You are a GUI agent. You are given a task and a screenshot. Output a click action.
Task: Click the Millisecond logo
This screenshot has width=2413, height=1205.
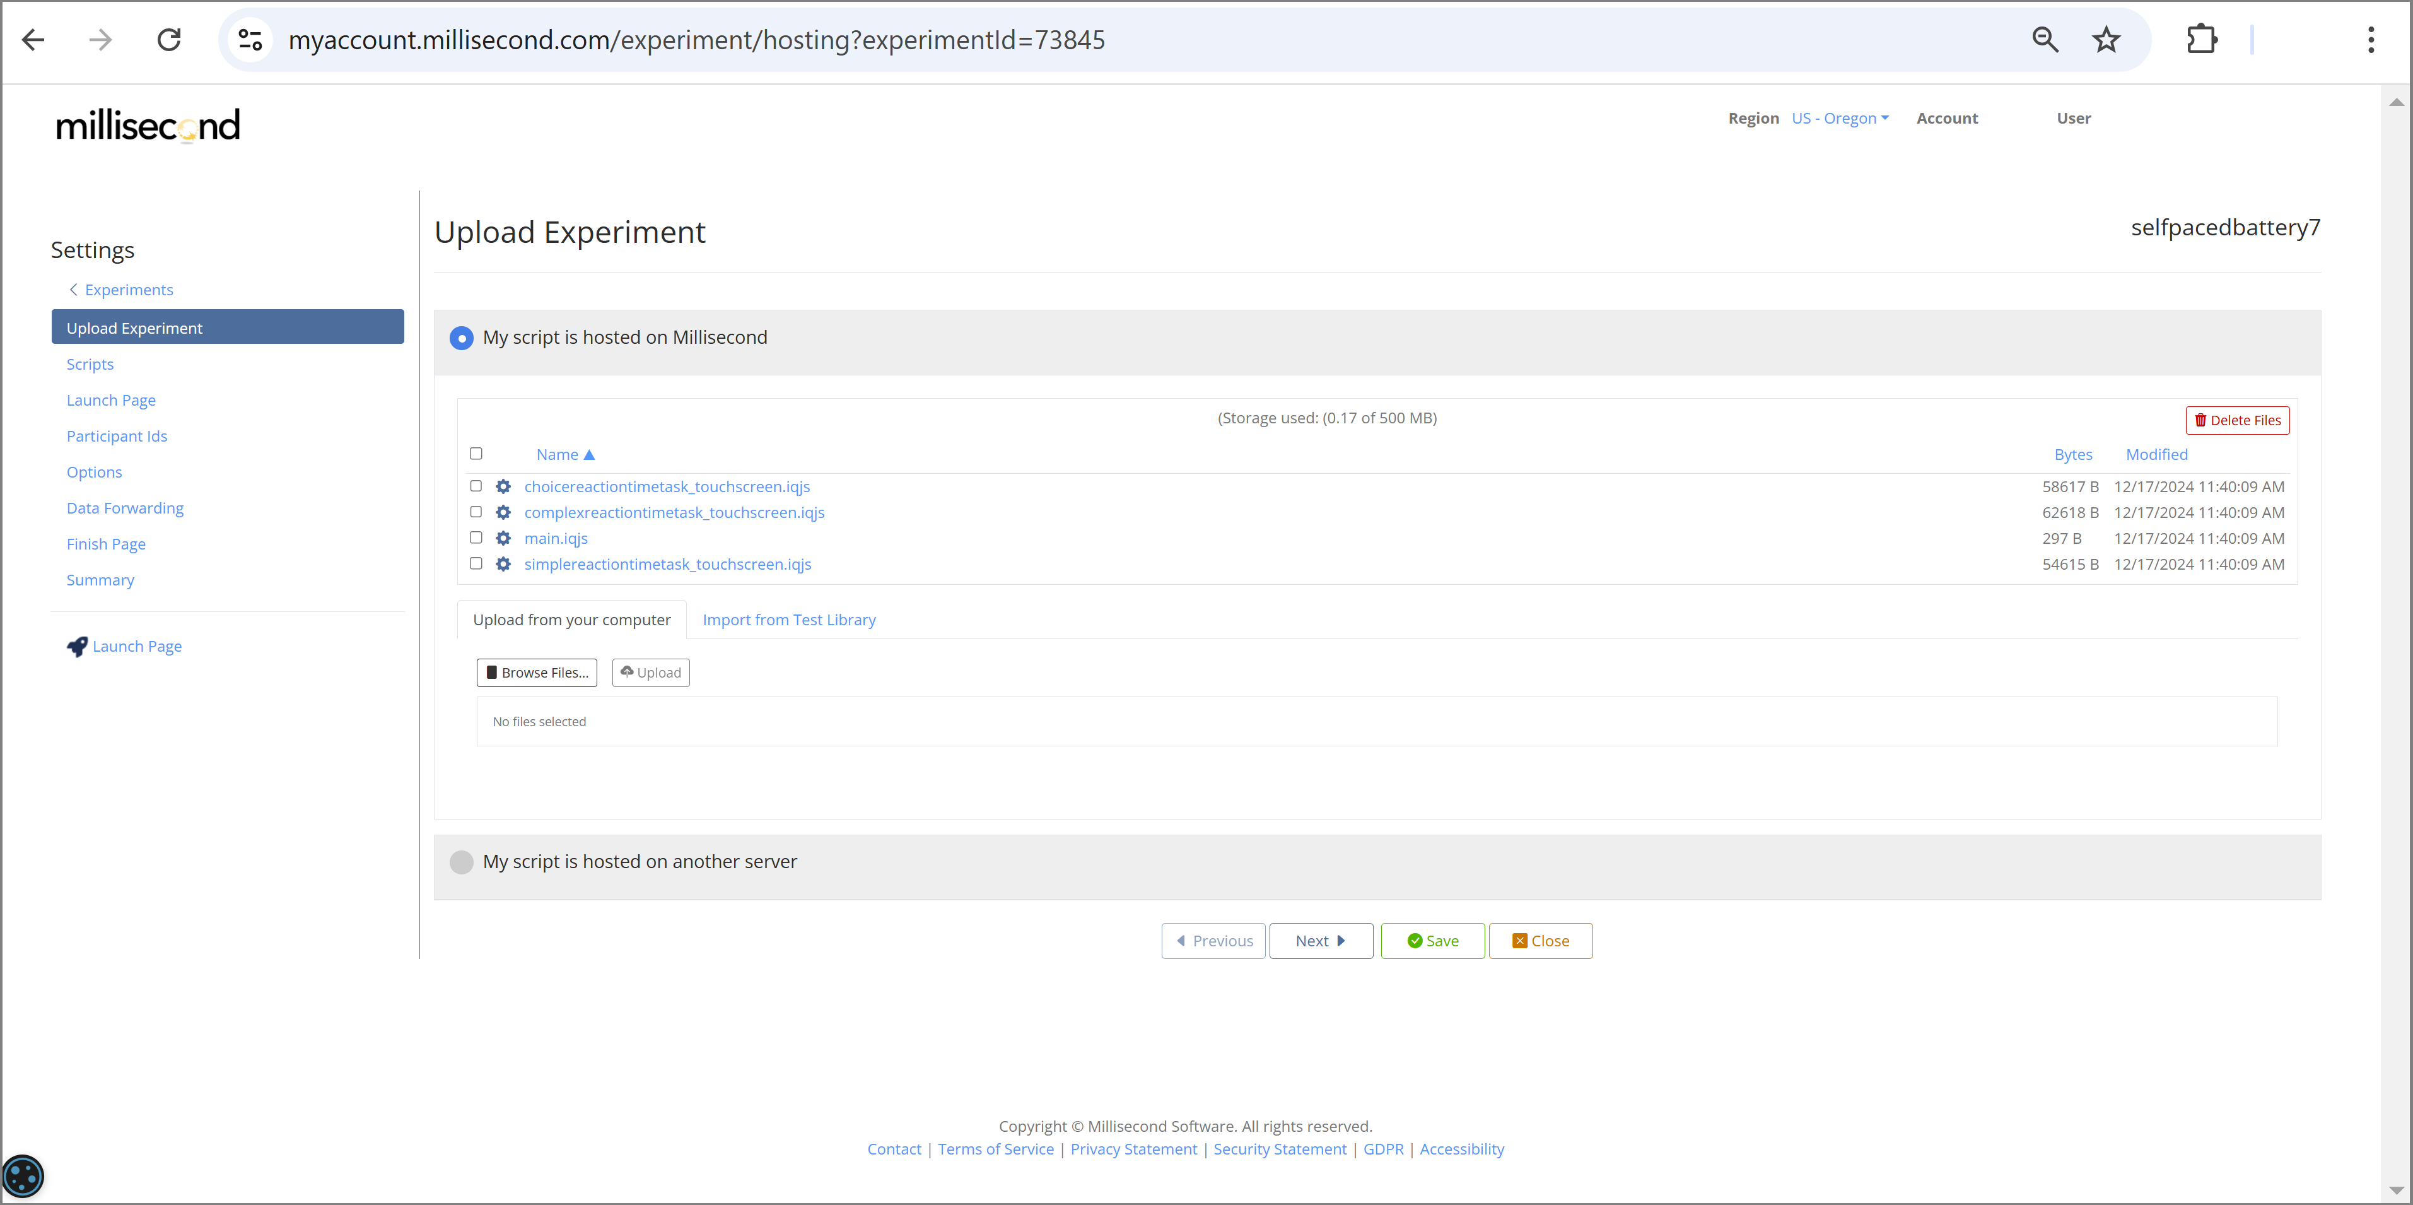click(148, 126)
